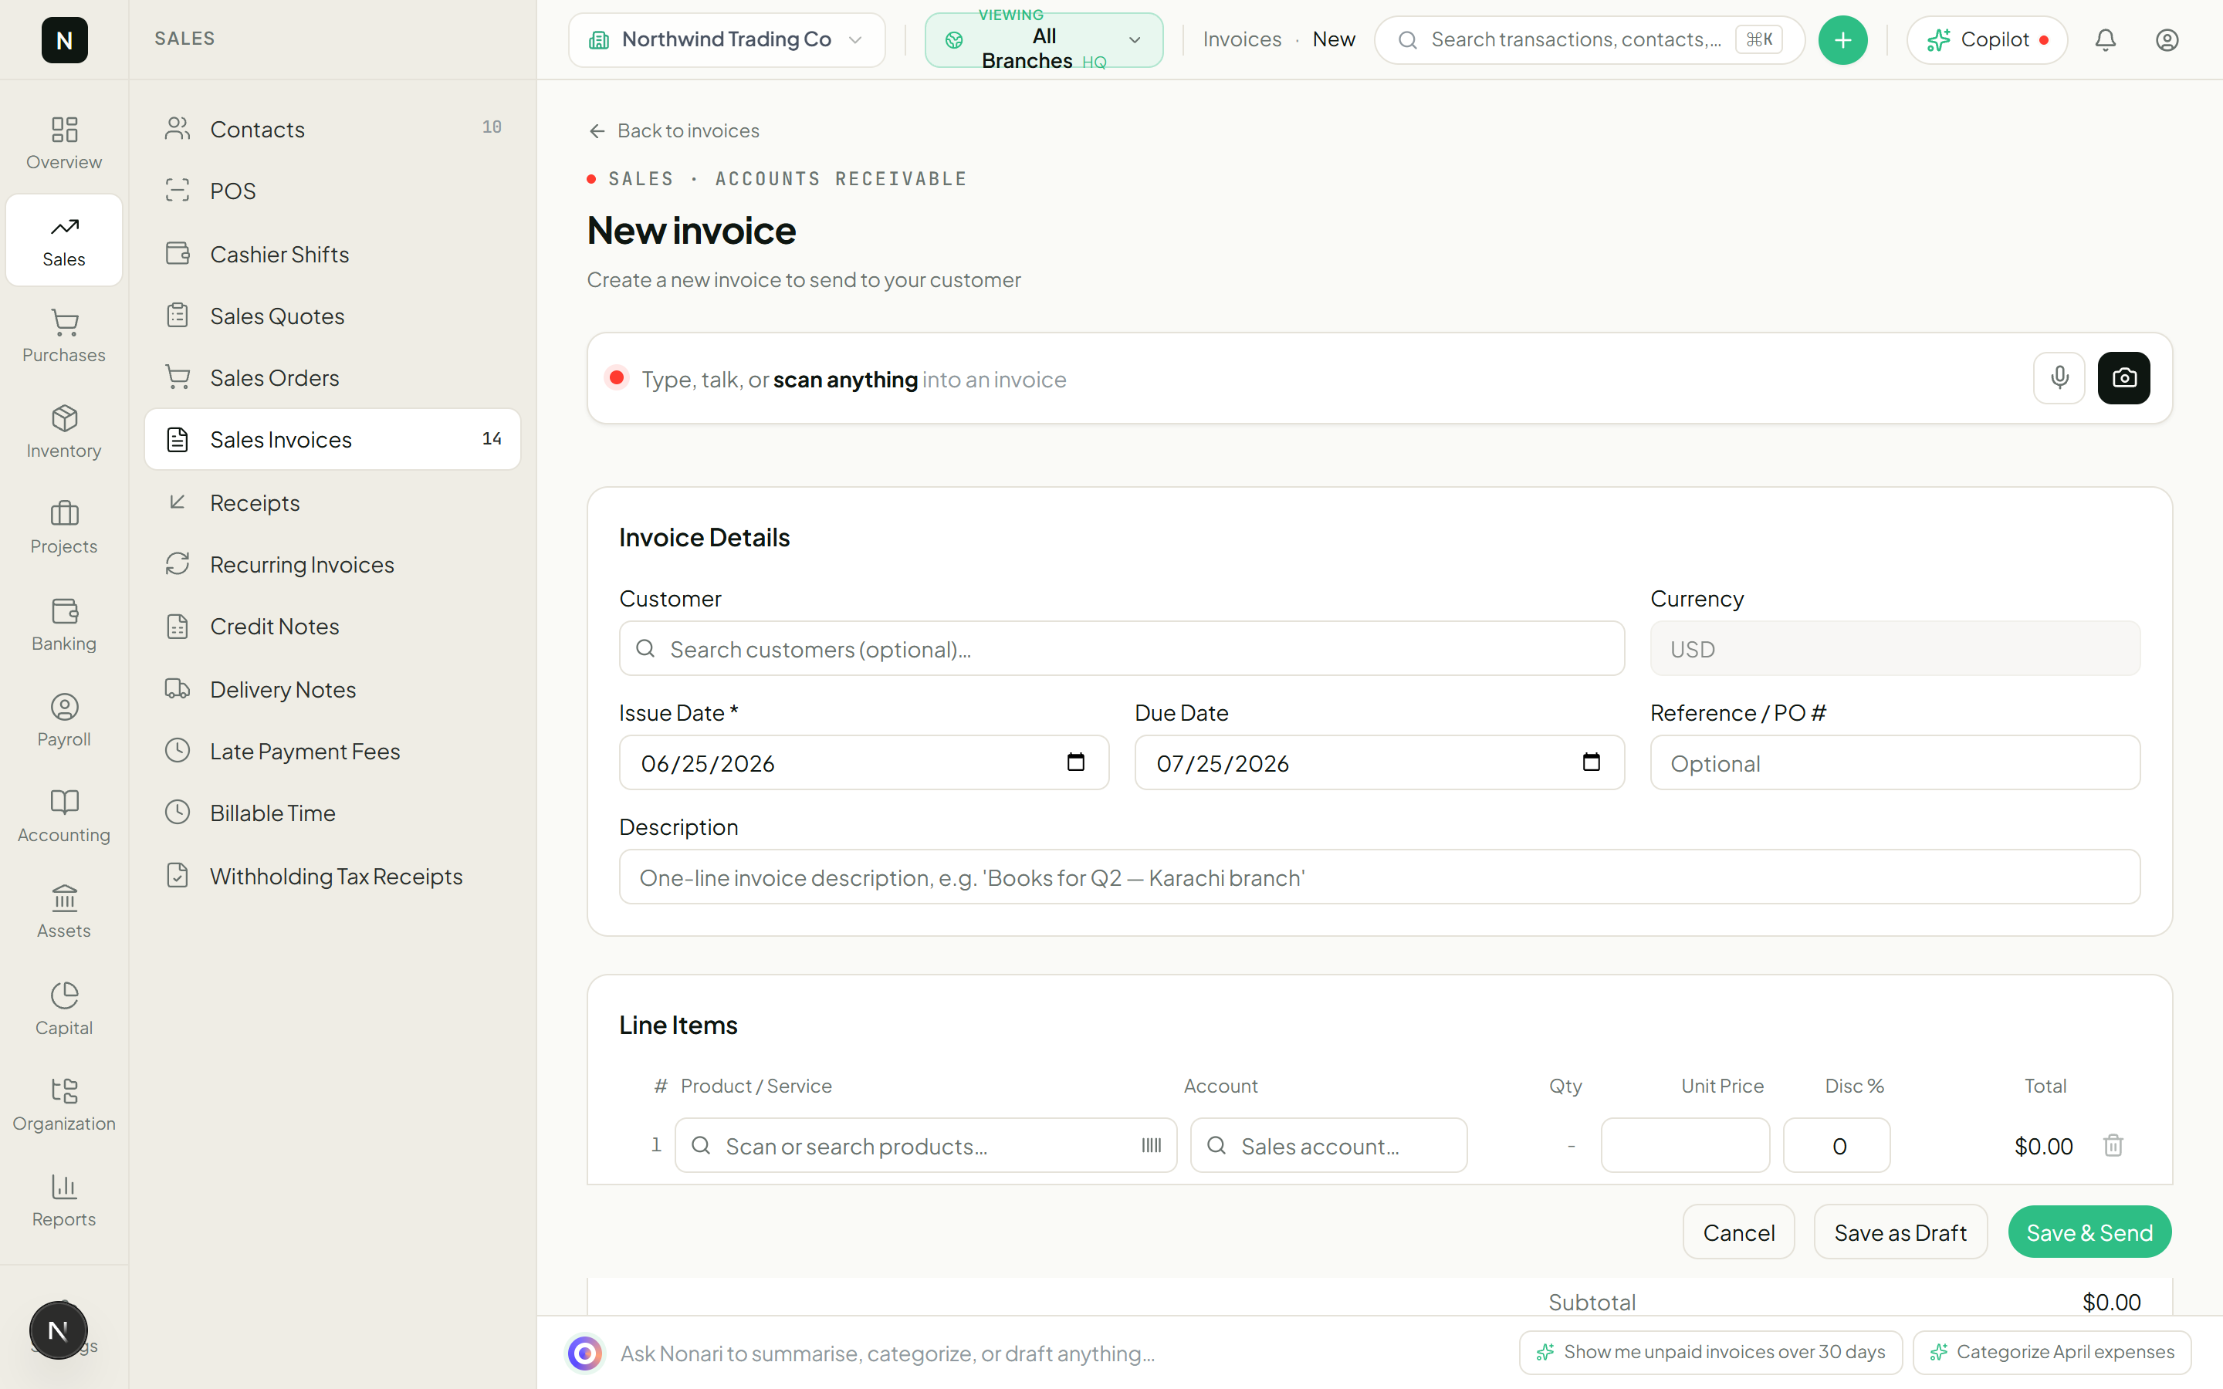Open Reports module
Screen dimensions: 2223x1389
63,1200
